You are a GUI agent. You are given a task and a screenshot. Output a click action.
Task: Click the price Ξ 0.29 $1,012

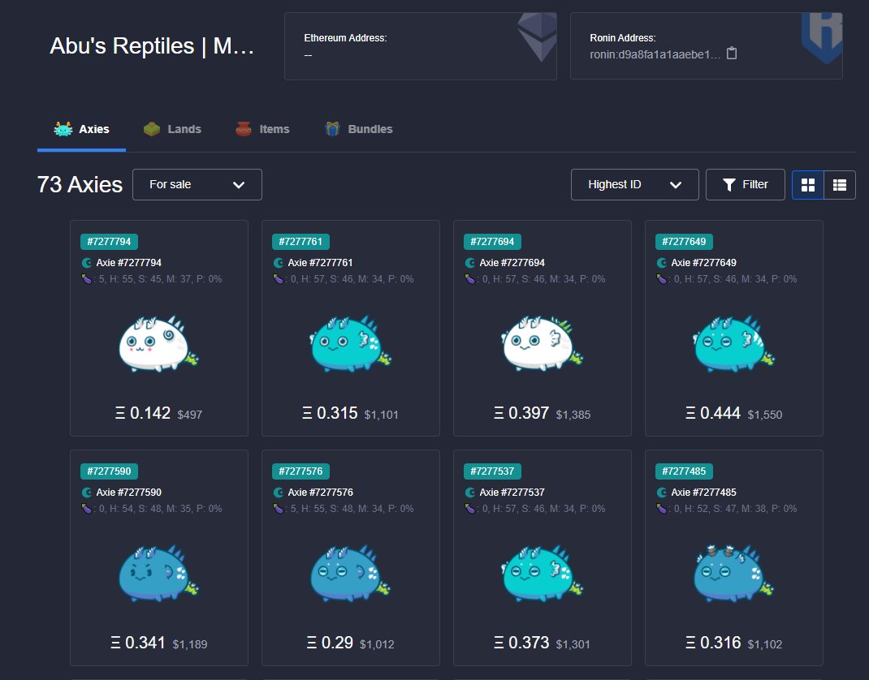[x=350, y=643]
